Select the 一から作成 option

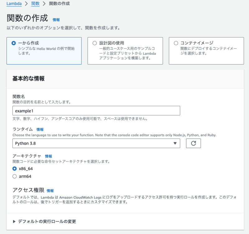point(13,43)
